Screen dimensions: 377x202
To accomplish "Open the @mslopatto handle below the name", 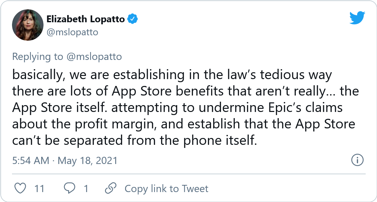I will tap(72, 32).
